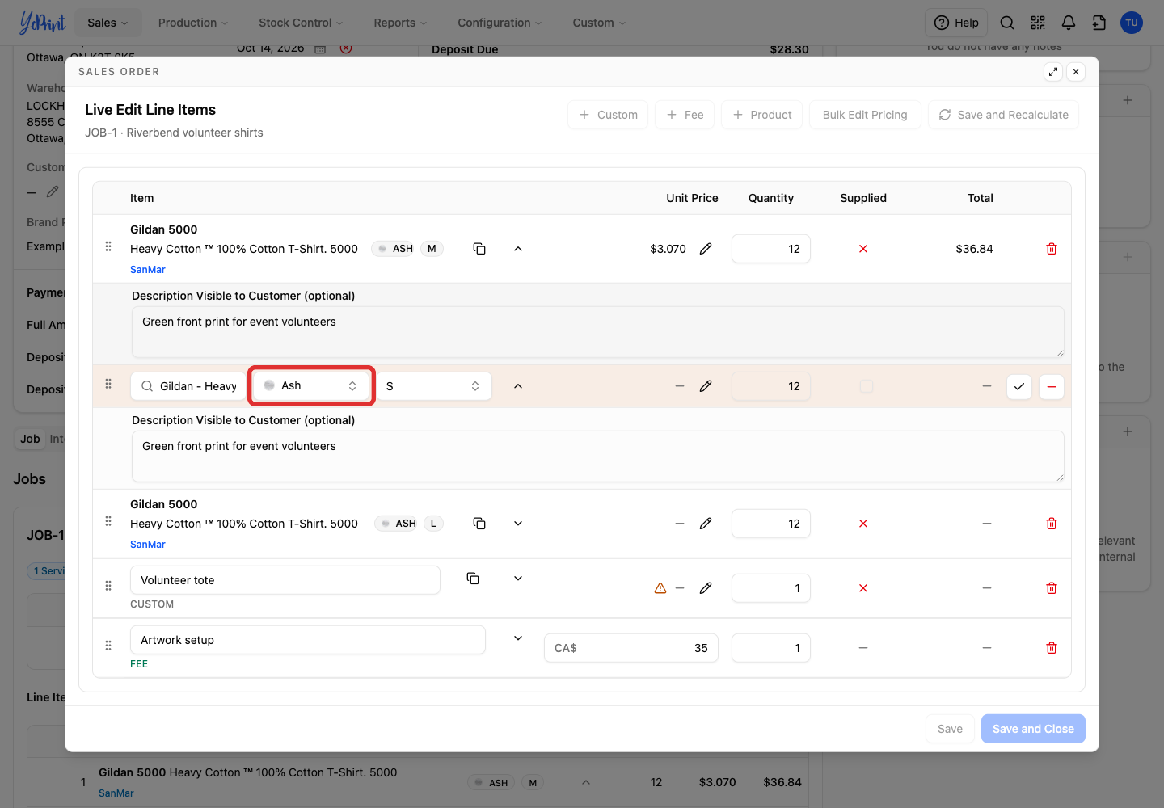Duplicate the Gildan 5000 ASH M line

point(479,249)
